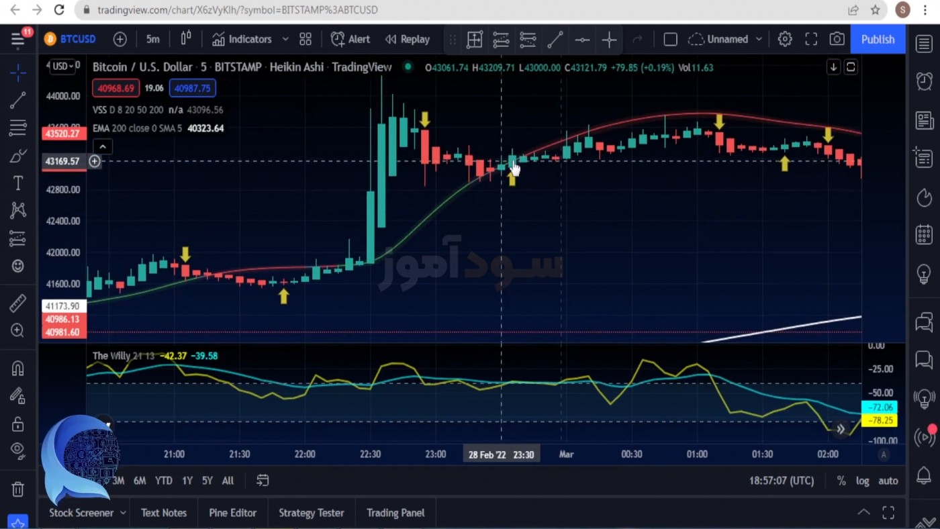The width and height of the screenshot is (940, 529).
Task: Click the rectangle layout icon
Action: (670, 39)
